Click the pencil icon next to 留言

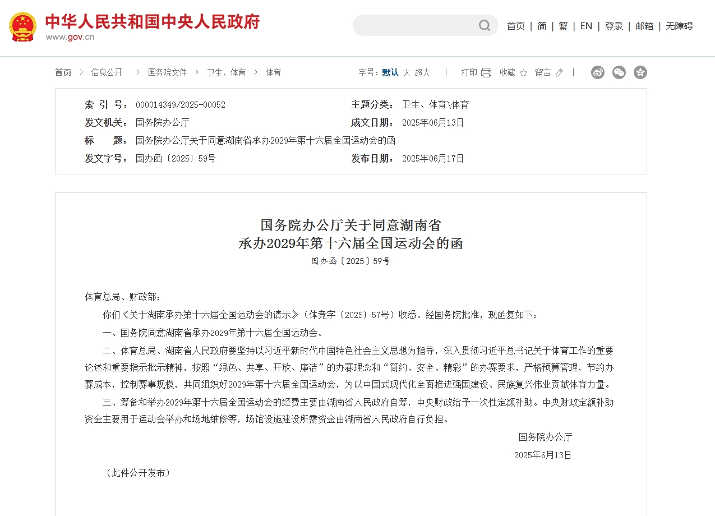click(x=558, y=72)
